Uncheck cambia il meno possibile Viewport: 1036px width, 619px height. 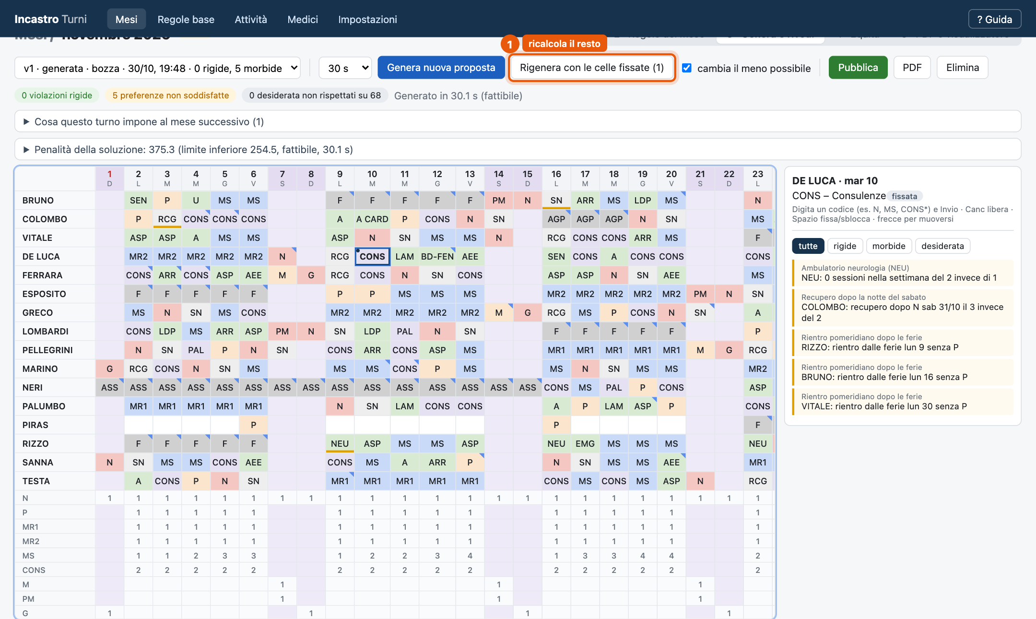[x=687, y=68]
